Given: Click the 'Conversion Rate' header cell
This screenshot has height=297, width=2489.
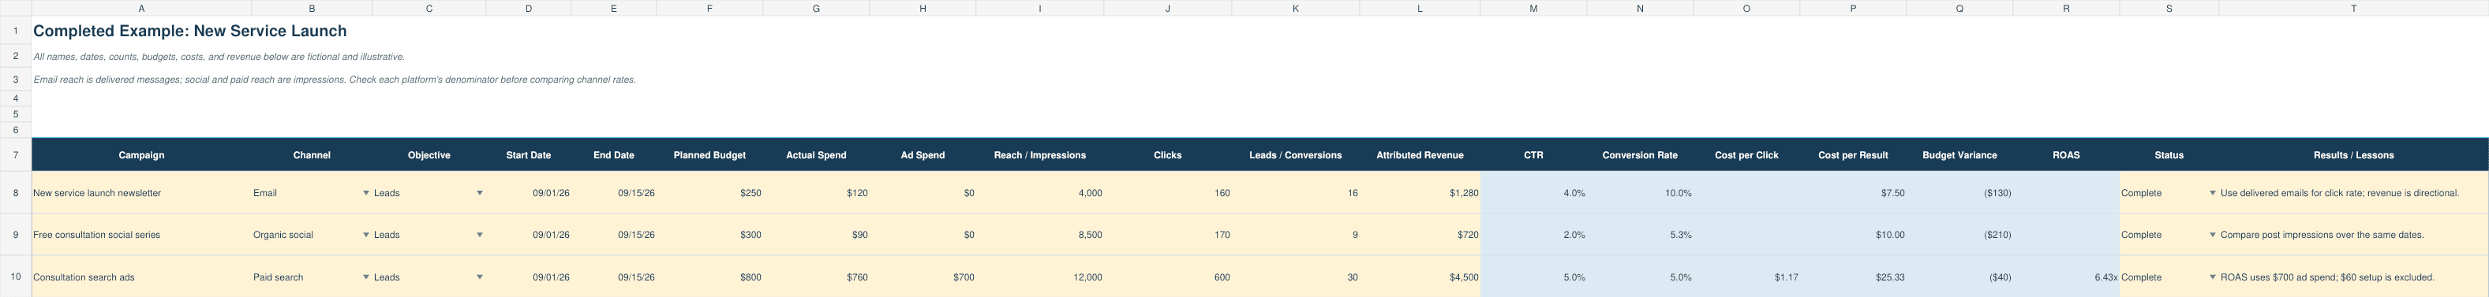Looking at the screenshot, I should 1640,154.
